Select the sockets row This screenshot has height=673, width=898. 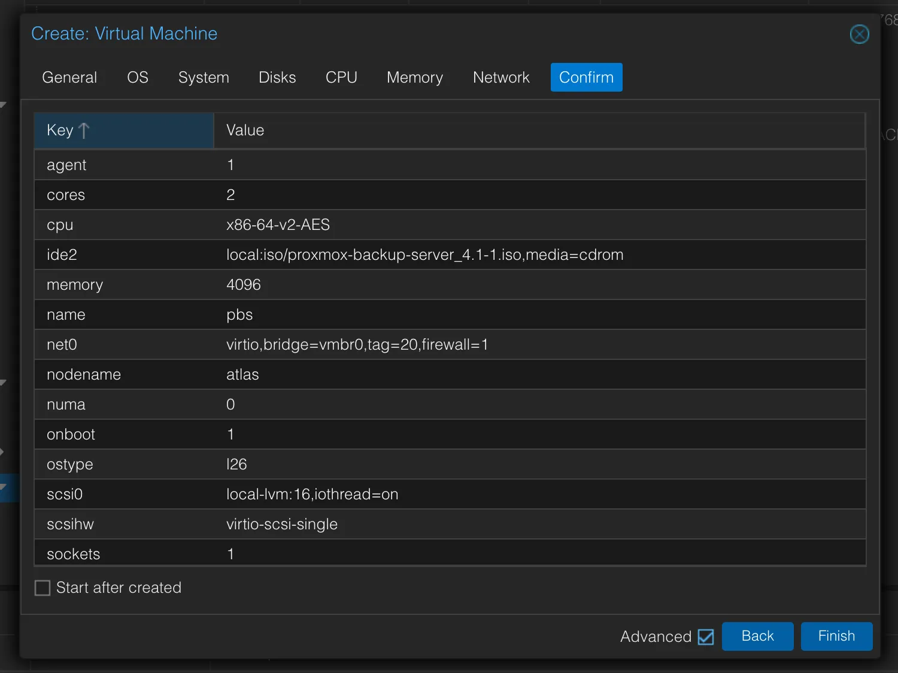[x=450, y=553]
